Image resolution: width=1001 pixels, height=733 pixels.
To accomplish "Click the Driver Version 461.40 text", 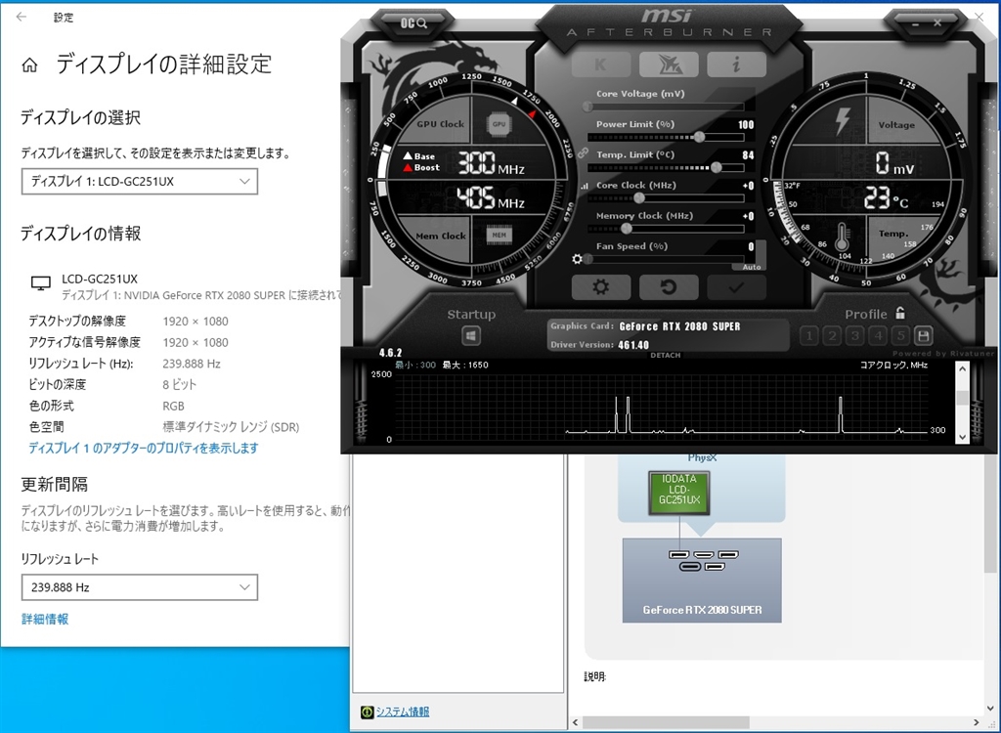I will pos(599,345).
